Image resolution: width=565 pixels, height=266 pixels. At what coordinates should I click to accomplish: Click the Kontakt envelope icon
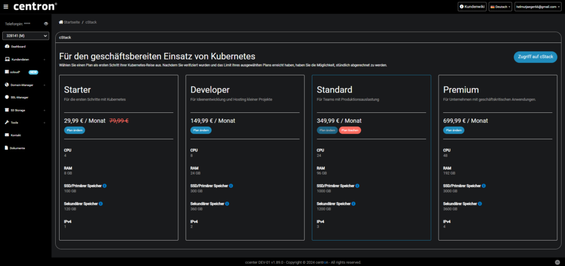tap(7, 135)
